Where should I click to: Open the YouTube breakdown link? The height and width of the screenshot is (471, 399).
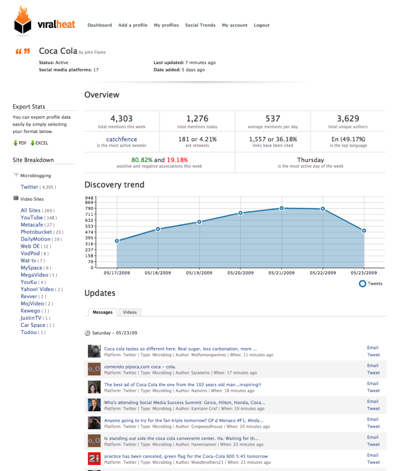coord(32,217)
